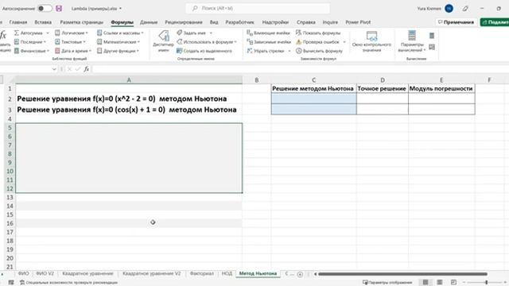Click the search box Поиск
Viewport: 509px width, 286px height.
[x=258, y=9]
